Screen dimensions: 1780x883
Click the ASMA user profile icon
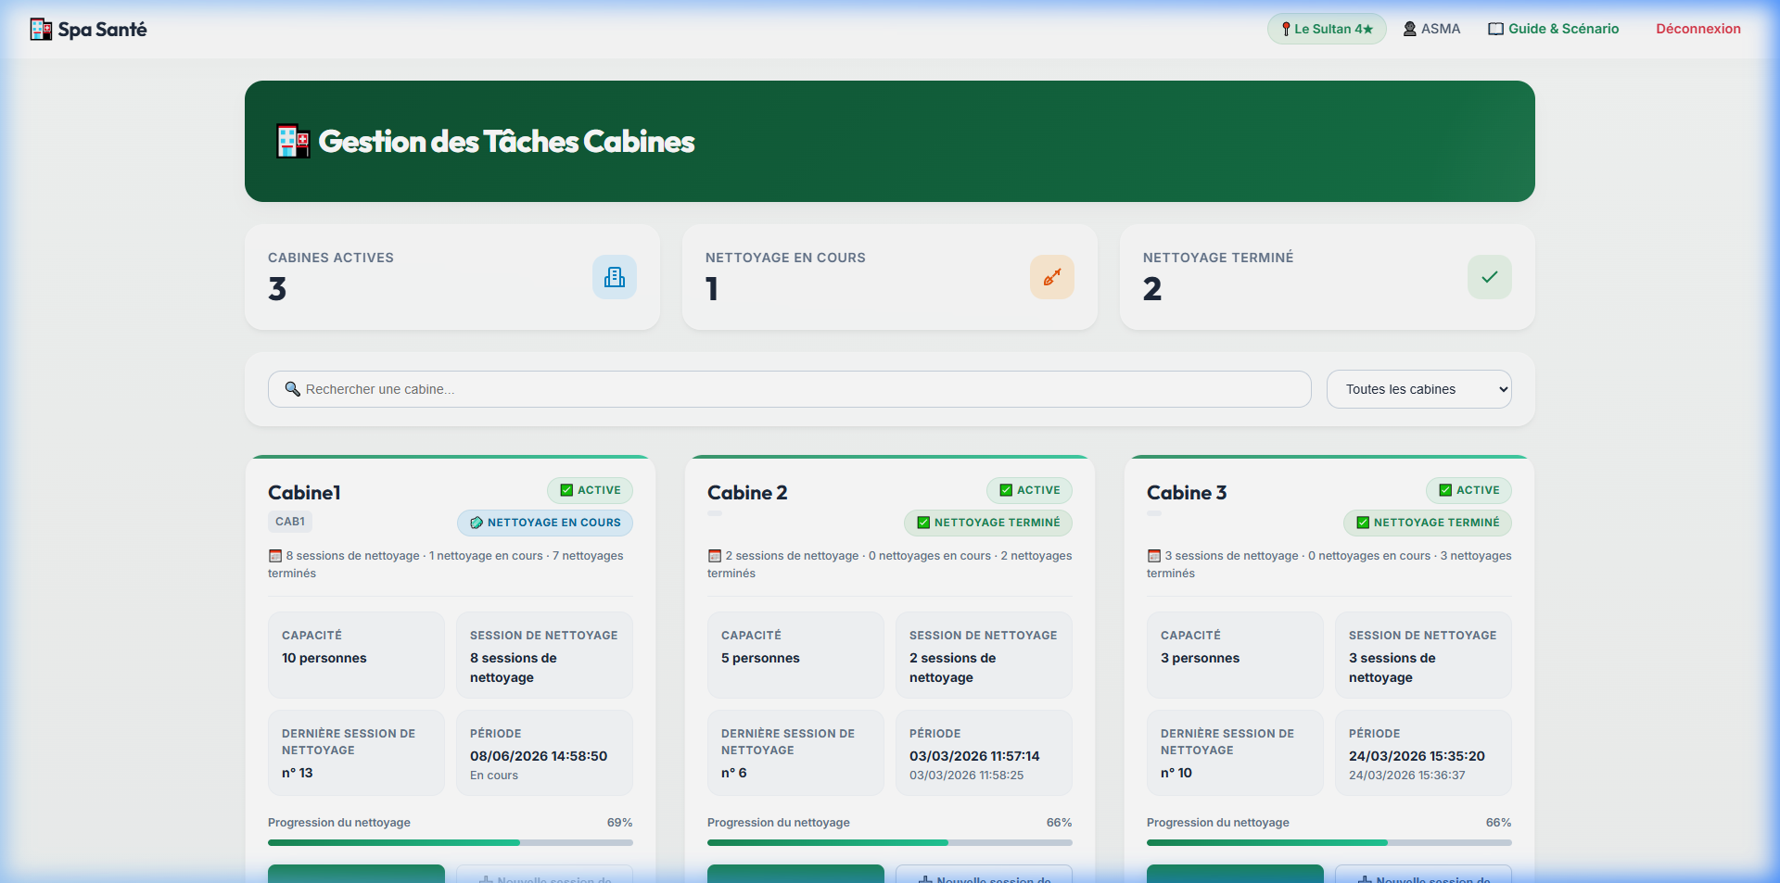point(1410,29)
